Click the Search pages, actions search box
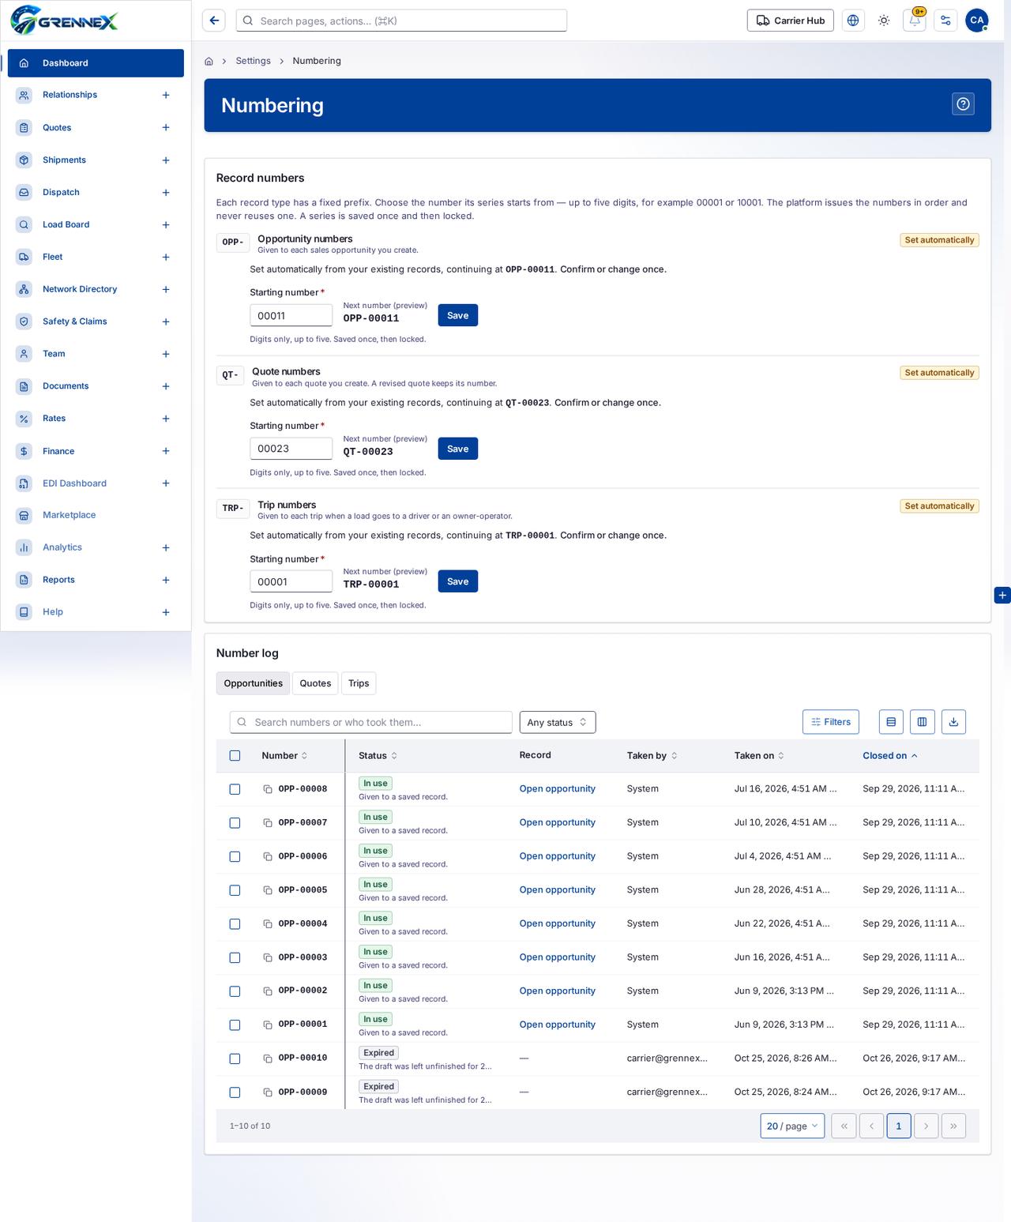The image size is (1011, 1222). coord(401,21)
